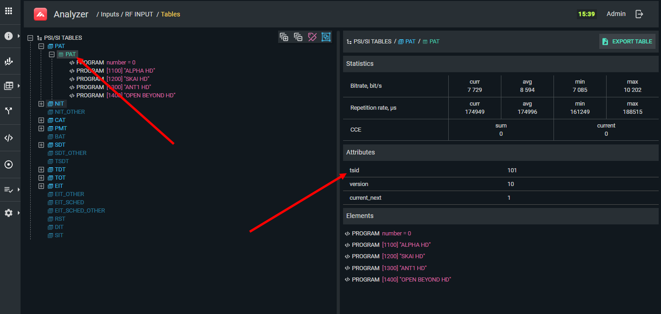The image size is (661, 314).
Task: Toggle the highlighted blue selection frame icon
Action: 326,37
